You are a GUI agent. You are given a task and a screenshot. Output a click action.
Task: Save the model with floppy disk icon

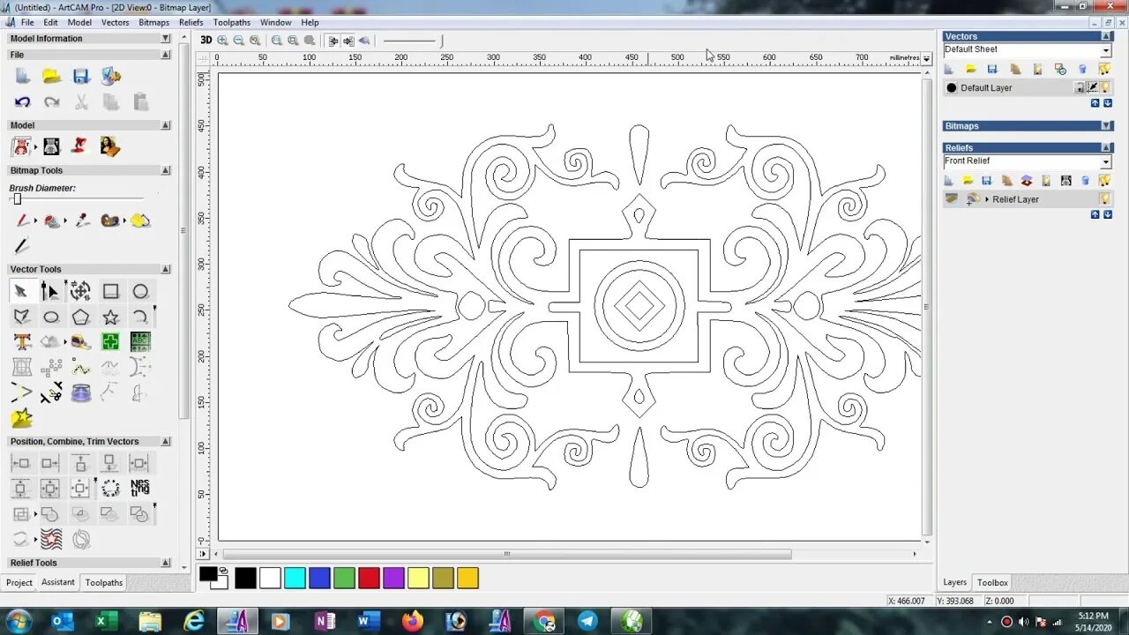(x=81, y=77)
